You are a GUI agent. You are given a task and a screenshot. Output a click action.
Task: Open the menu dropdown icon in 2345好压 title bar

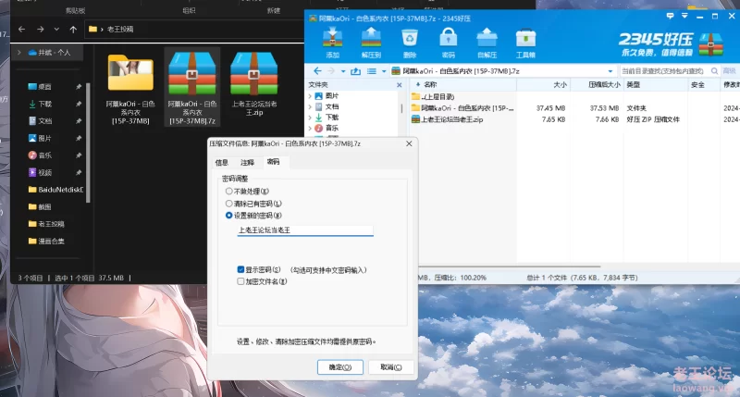point(684,16)
